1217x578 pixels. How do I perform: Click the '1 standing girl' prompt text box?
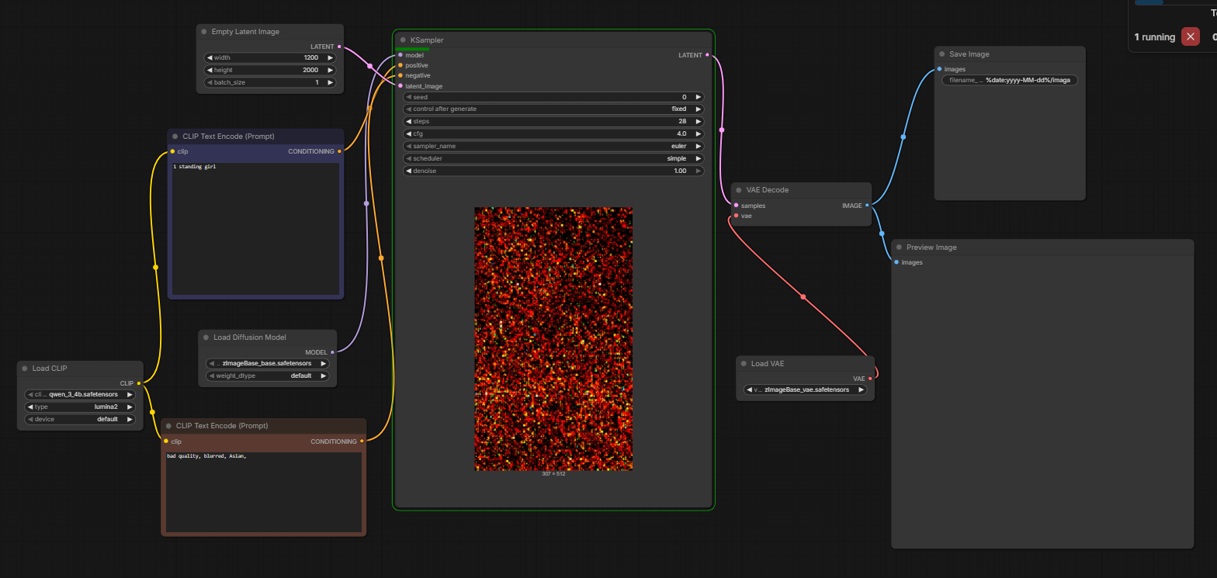(x=255, y=228)
